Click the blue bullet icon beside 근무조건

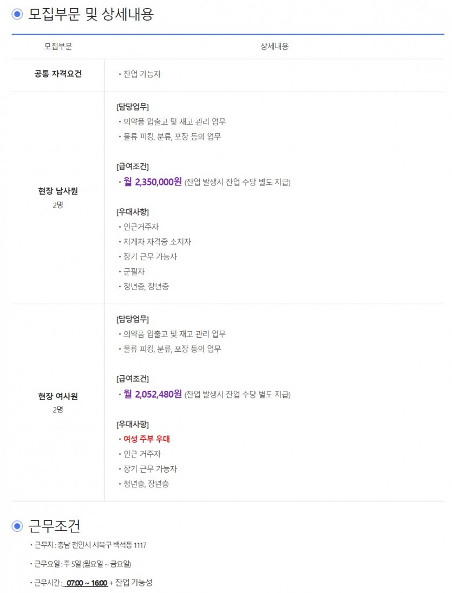(x=17, y=526)
